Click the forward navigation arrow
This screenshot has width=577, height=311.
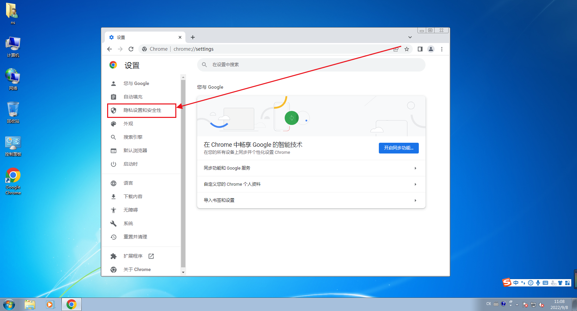tap(120, 49)
